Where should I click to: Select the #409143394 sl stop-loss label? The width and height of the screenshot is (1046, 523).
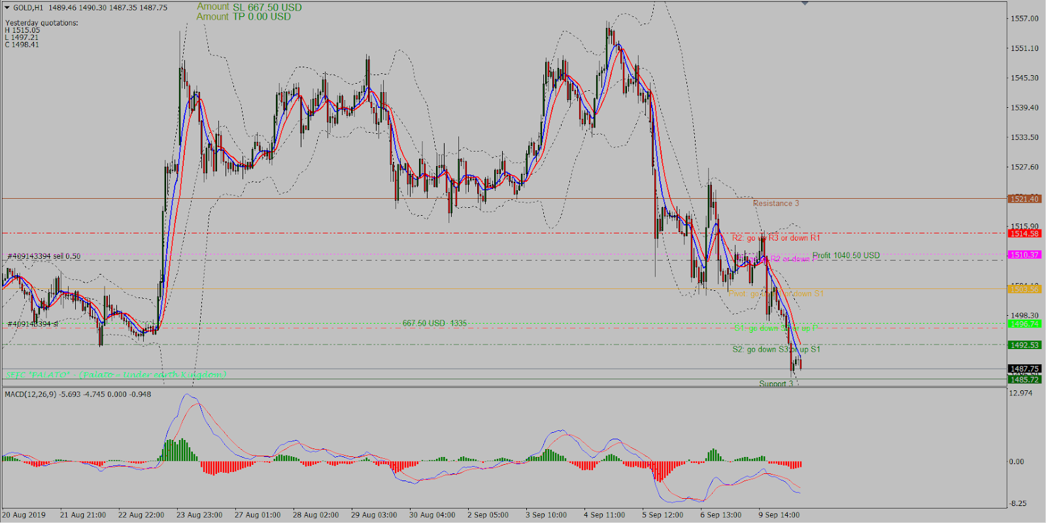[33, 324]
